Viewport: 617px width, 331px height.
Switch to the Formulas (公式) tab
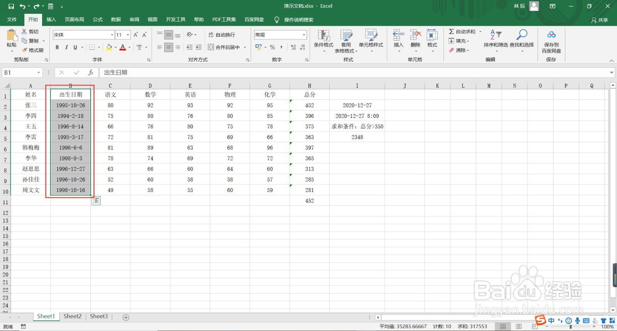[x=98, y=19]
